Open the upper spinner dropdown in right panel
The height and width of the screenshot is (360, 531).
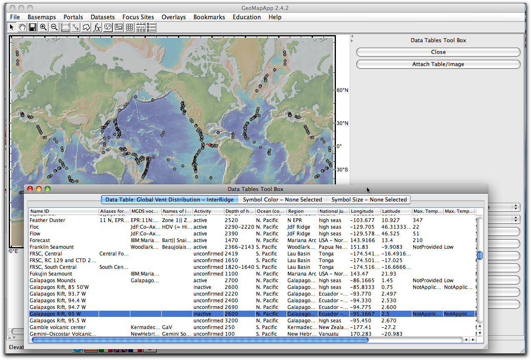point(516,207)
